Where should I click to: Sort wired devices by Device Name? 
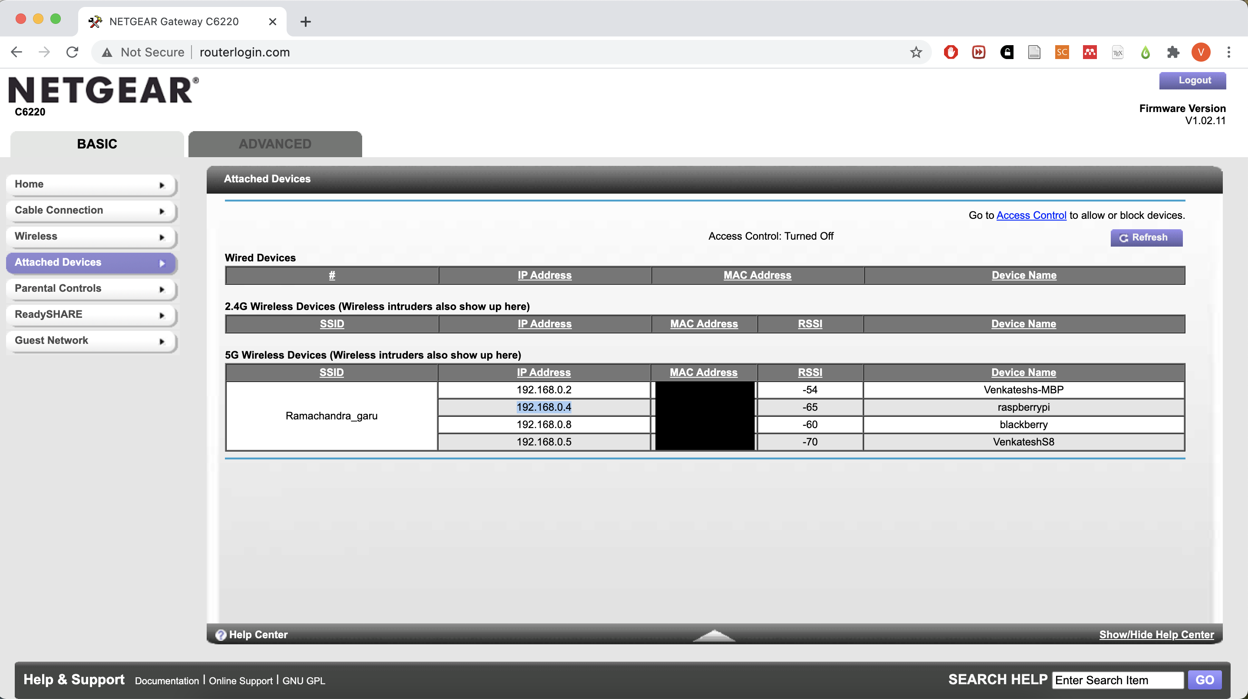tap(1023, 275)
